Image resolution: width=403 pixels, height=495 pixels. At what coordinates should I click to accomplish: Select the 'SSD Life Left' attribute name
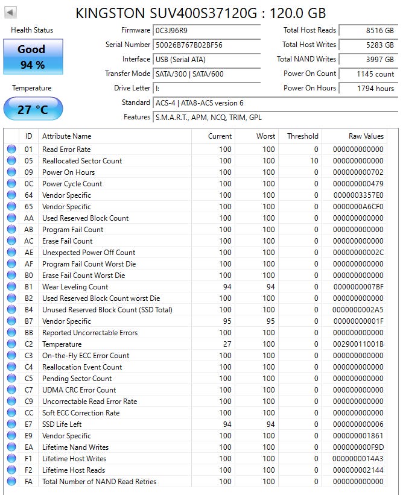[x=62, y=424]
